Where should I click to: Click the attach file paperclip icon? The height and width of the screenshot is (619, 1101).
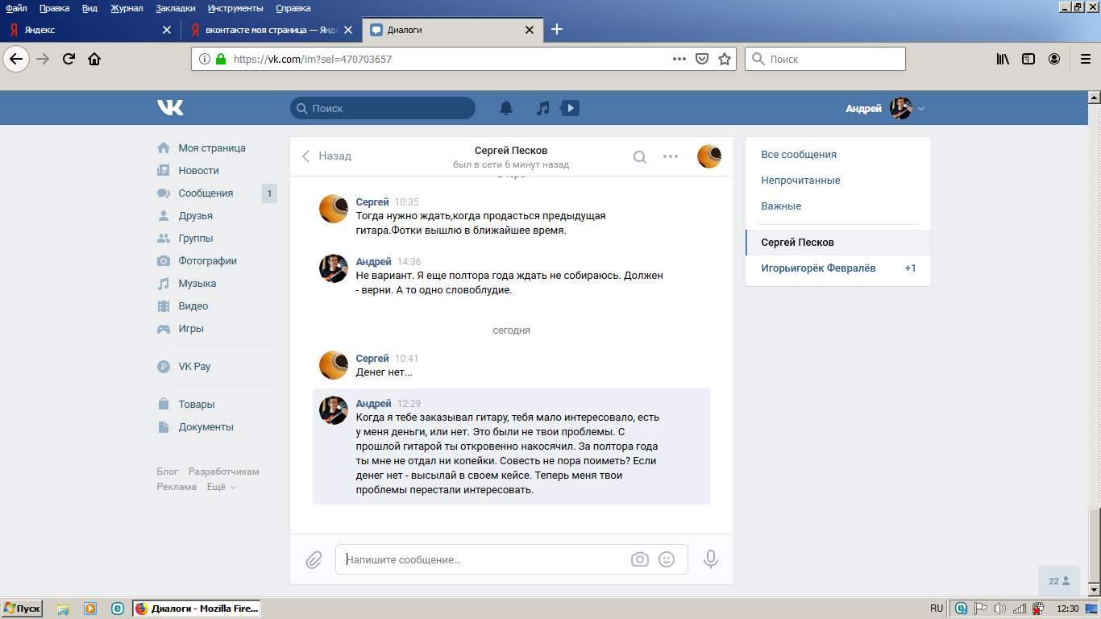point(314,559)
